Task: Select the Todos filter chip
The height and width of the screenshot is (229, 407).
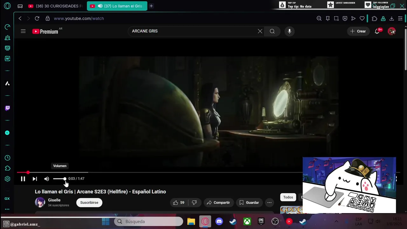Action: click(x=288, y=197)
